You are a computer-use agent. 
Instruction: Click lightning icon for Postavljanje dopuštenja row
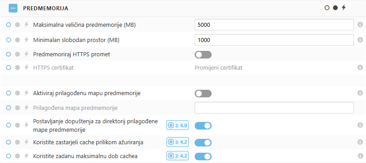click(26, 125)
